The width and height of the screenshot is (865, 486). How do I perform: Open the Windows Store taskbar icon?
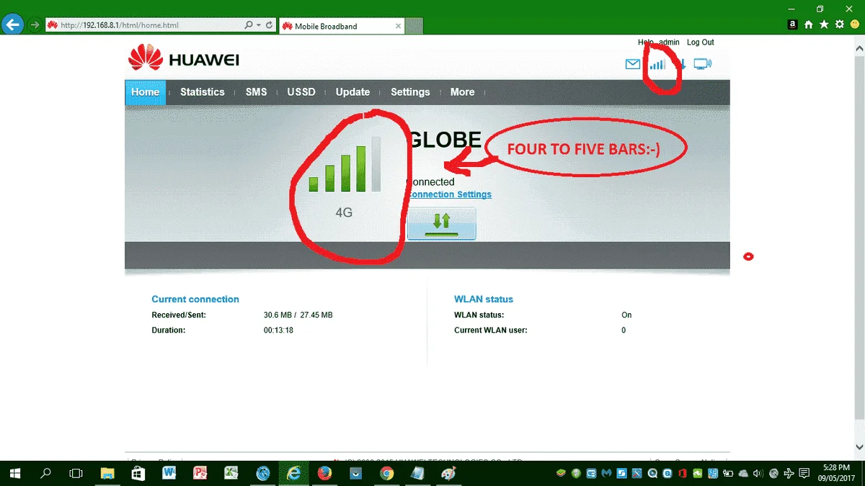click(138, 473)
